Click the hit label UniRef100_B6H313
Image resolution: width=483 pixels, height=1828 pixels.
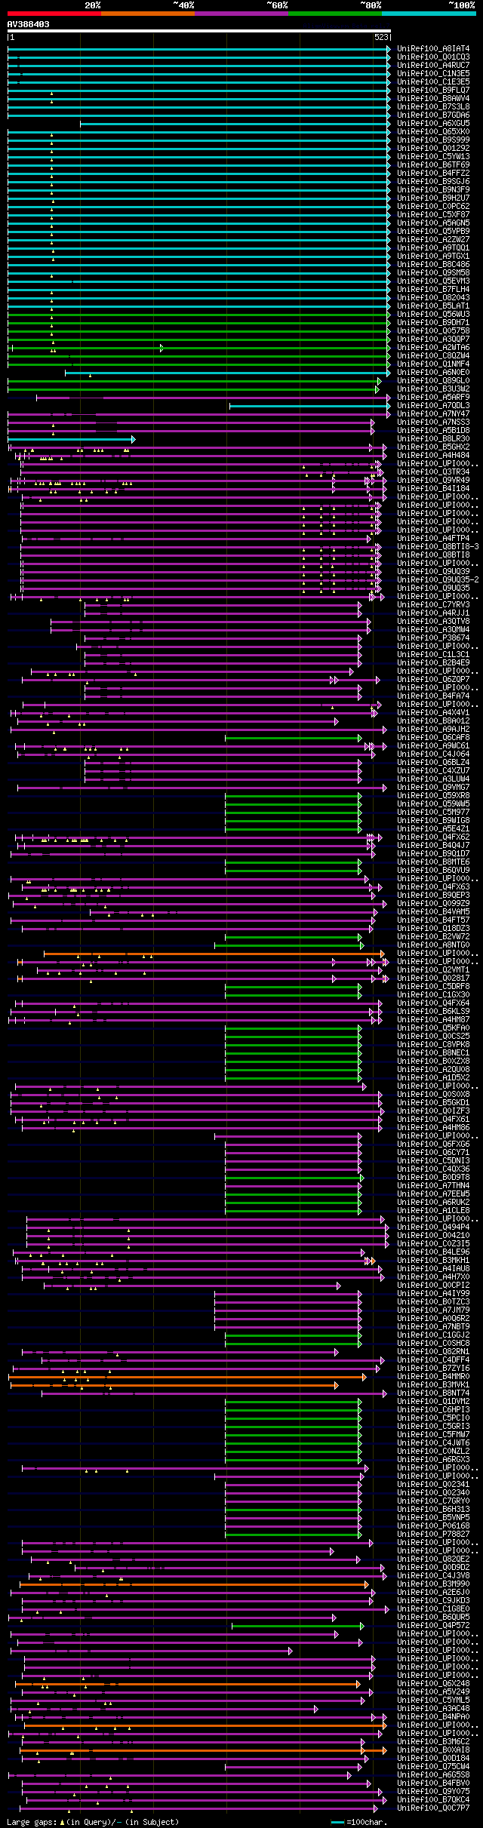click(x=433, y=1510)
